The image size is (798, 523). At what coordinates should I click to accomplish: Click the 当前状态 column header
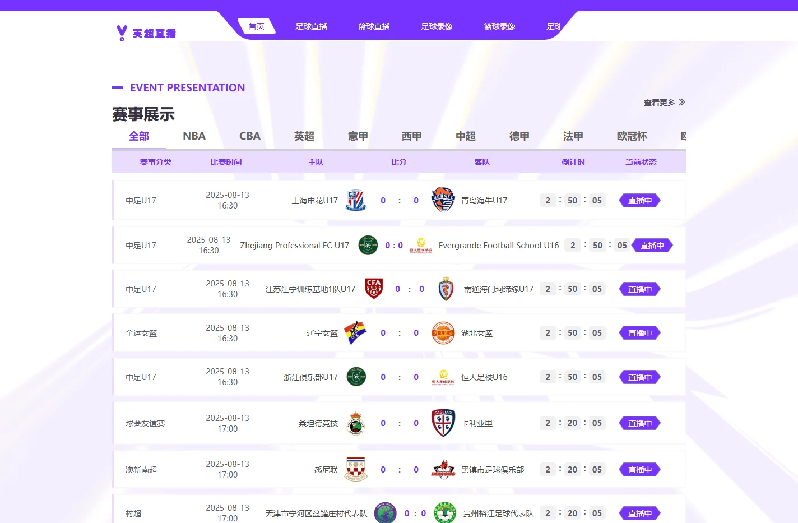click(641, 162)
